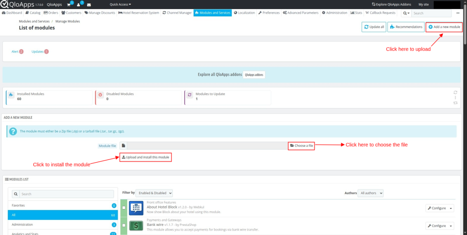Open the envelope messages icon

click(89, 5)
